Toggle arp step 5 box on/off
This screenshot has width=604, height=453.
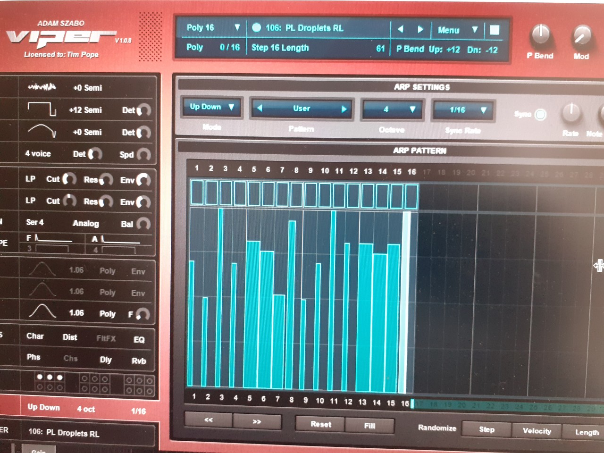click(254, 194)
